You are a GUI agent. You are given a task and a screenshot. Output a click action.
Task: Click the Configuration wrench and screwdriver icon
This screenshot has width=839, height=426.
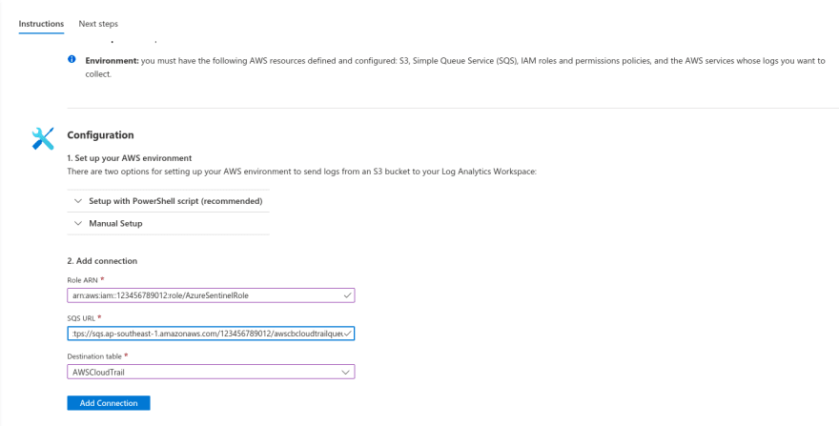click(x=43, y=138)
